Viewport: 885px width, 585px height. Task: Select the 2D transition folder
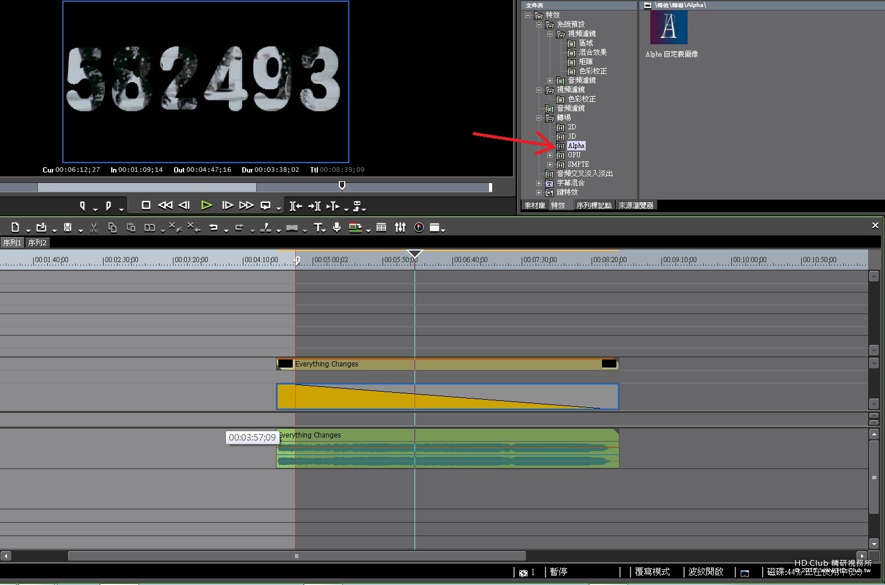572,127
